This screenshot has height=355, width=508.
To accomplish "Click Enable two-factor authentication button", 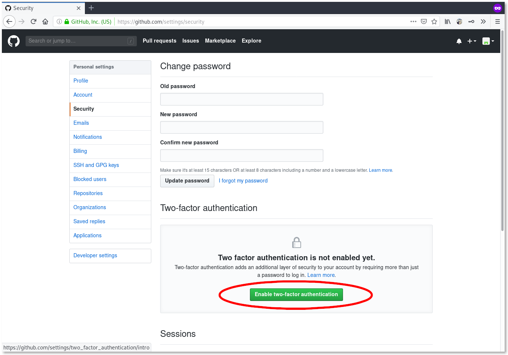I will pyautogui.click(x=296, y=294).
